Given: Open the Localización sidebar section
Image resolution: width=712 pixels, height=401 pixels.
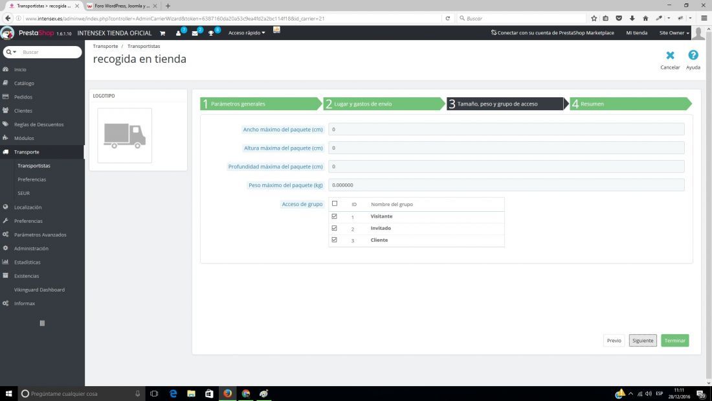Looking at the screenshot, I should [28, 207].
